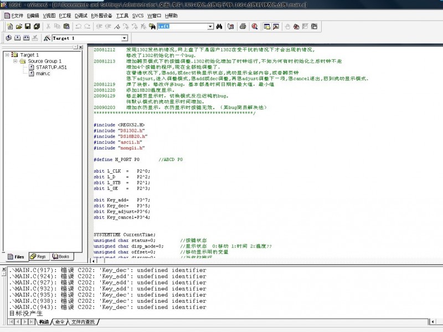Select the 命令 output tab
Screen dimensions: 443x332
click(60, 321)
